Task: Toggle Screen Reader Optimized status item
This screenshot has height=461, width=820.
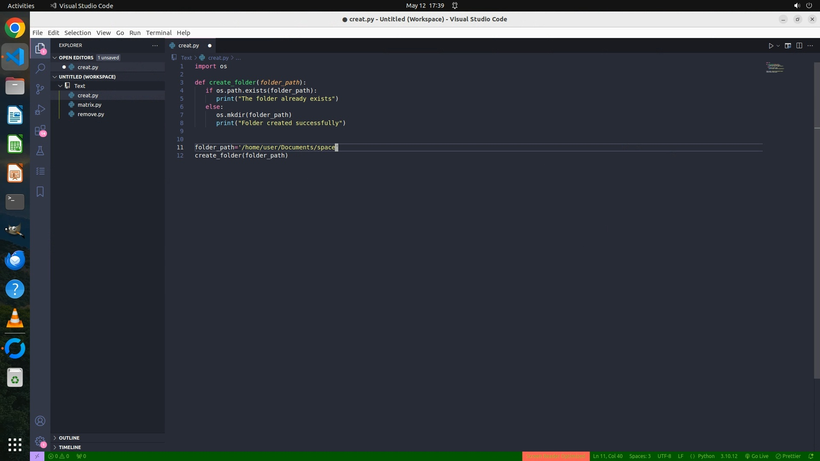Action: 555,456
